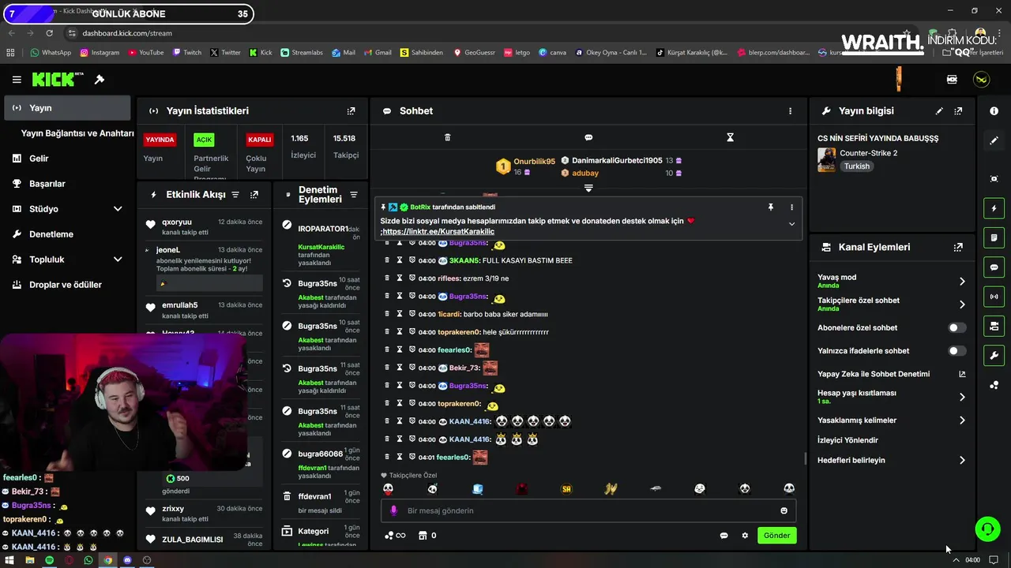
Task: Expand the pinned BotRix message chevron
Action: pyautogui.click(x=791, y=224)
